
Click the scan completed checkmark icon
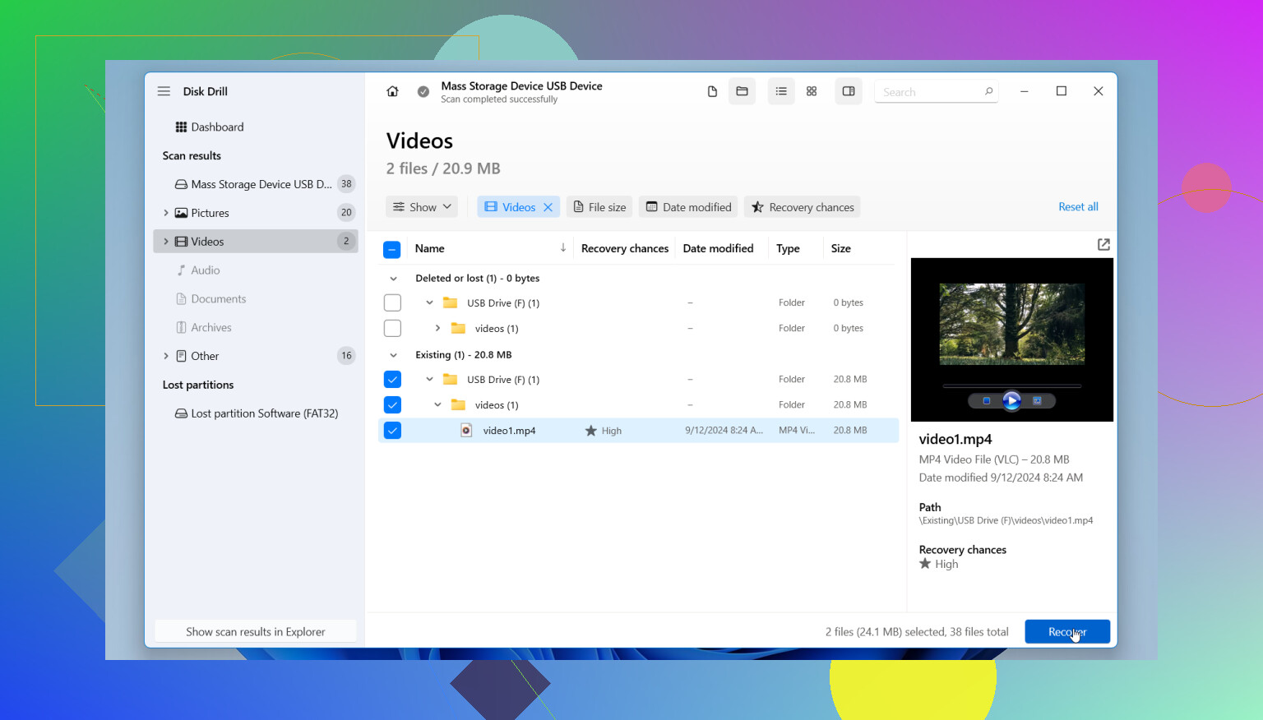pos(423,92)
